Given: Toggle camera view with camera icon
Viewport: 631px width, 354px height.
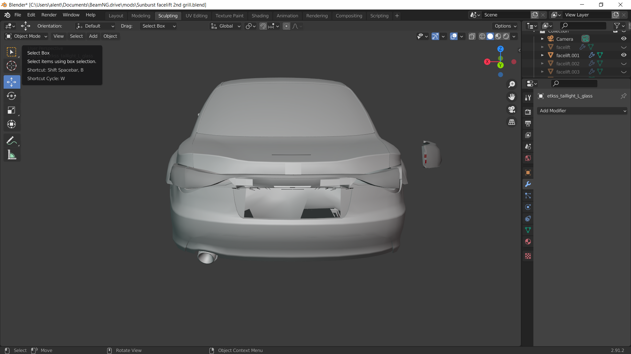Looking at the screenshot, I should (x=512, y=109).
